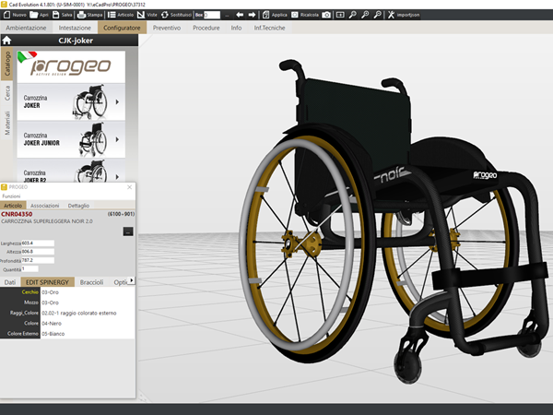Viewport: 553px width, 415px height.
Task: Open the Colore value 04-Nero
Action: pyautogui.click(x=88, y=324)
